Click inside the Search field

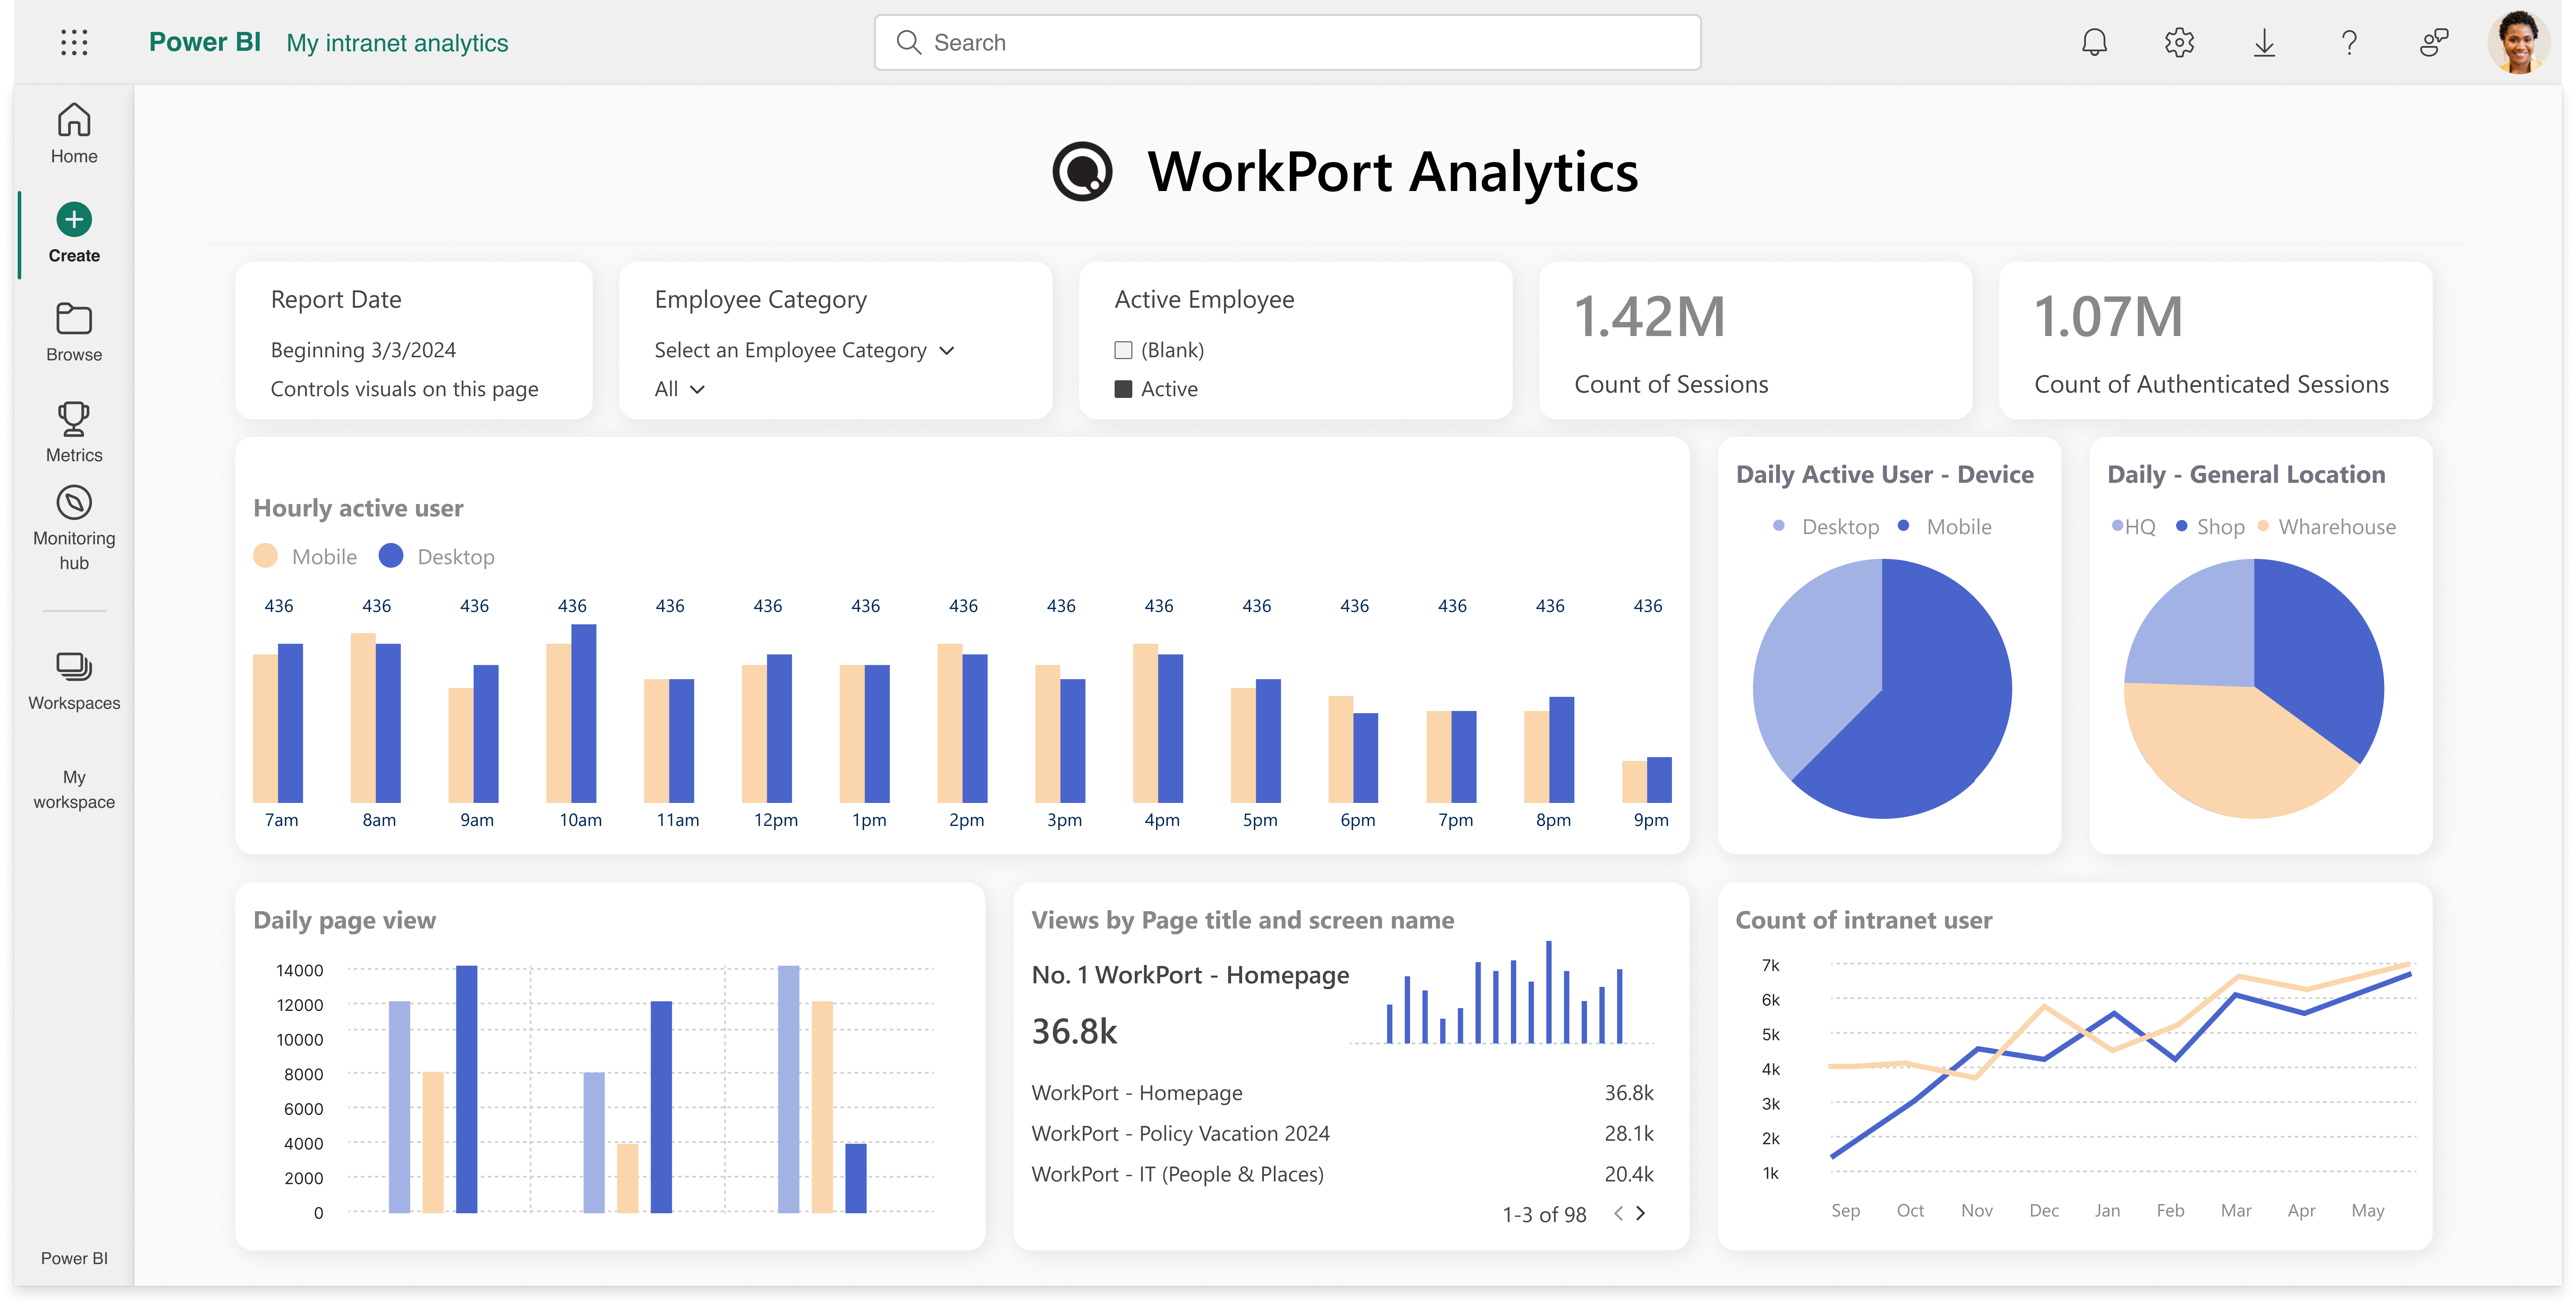pyautogui.click(x=1286, y=42)
